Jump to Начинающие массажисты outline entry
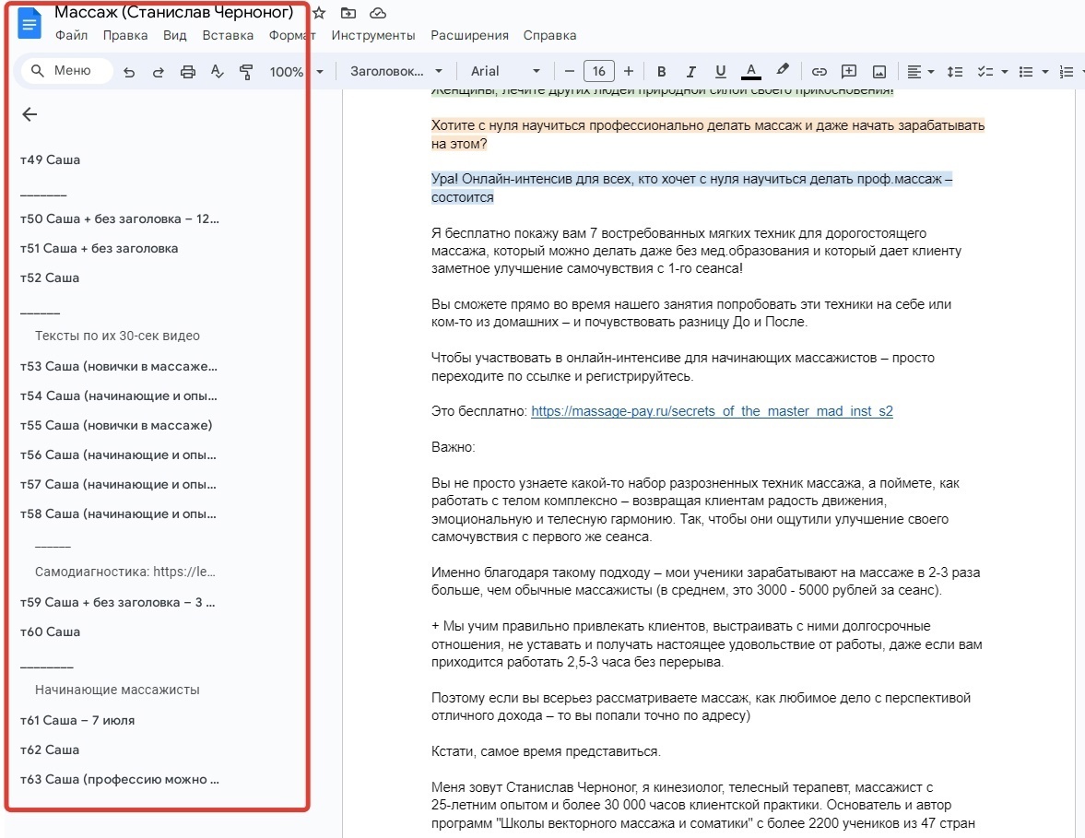The image size is (1085, 838). tap(117, 690)
